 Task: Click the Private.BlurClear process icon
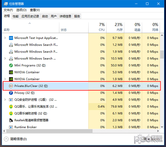(x=11, y=86)
